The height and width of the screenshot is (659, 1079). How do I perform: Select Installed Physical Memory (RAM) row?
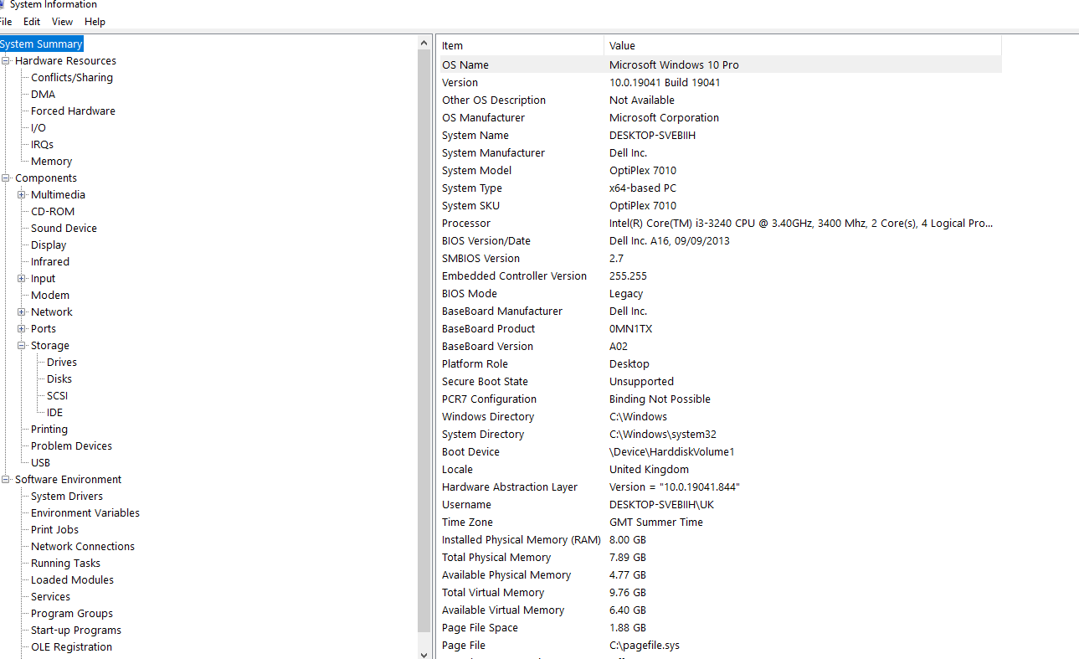click(x=719, y=539)
